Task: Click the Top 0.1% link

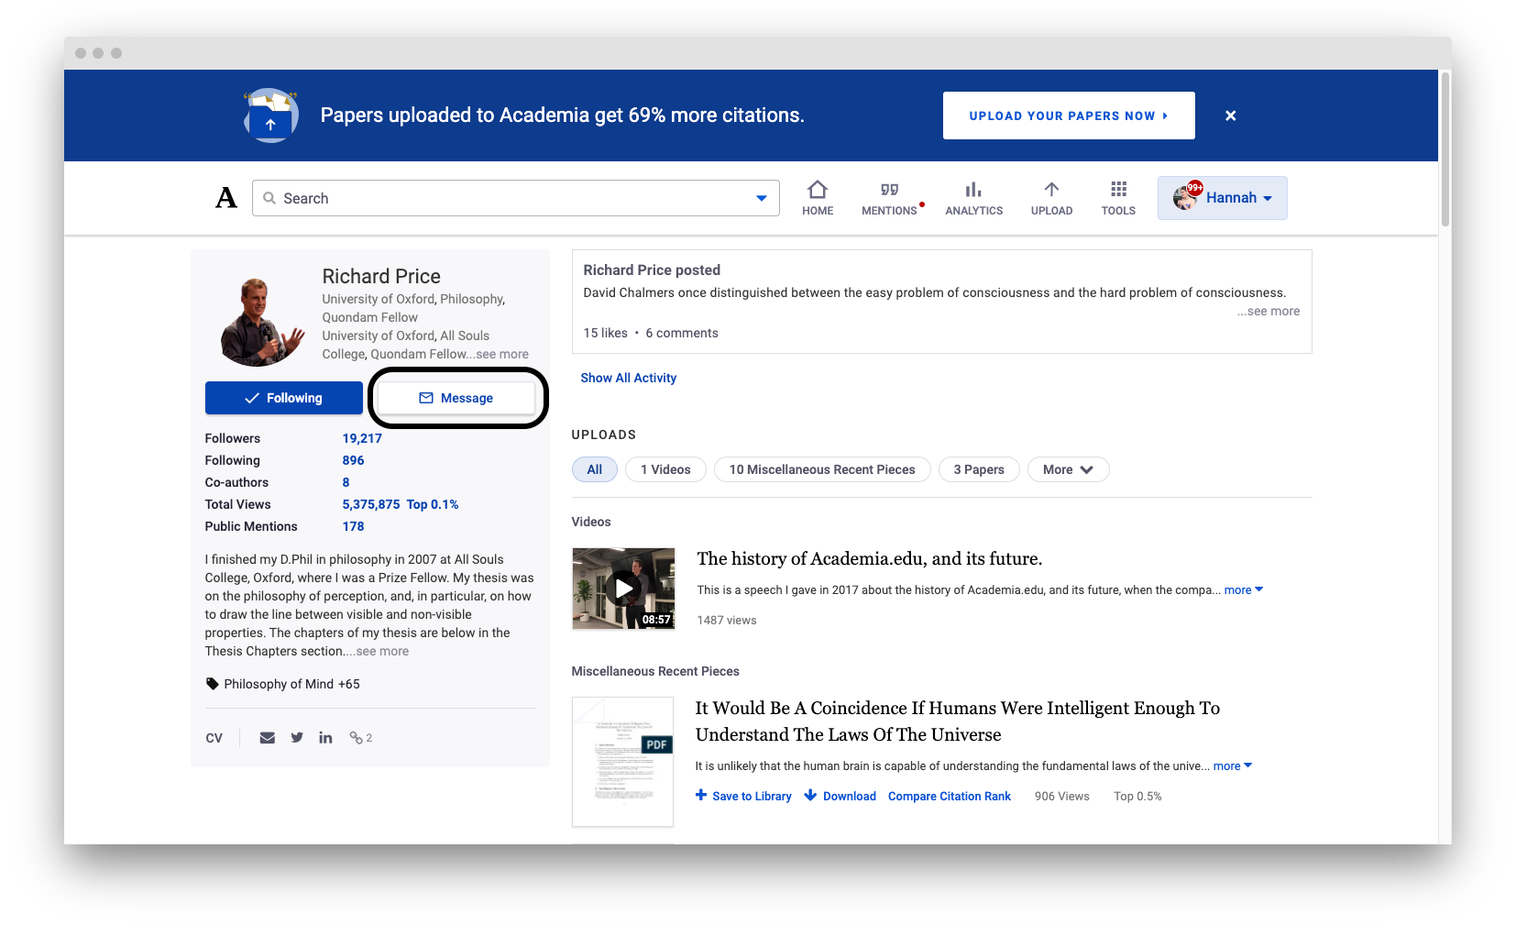Action: 433,504
